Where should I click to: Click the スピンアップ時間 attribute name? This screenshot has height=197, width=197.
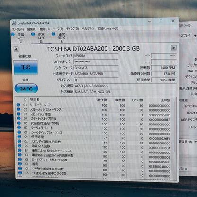41,114
